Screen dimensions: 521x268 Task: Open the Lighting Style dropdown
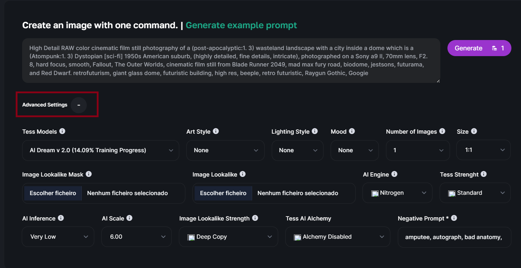297,150
